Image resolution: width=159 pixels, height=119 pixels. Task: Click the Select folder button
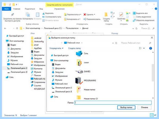pos(126,107)
